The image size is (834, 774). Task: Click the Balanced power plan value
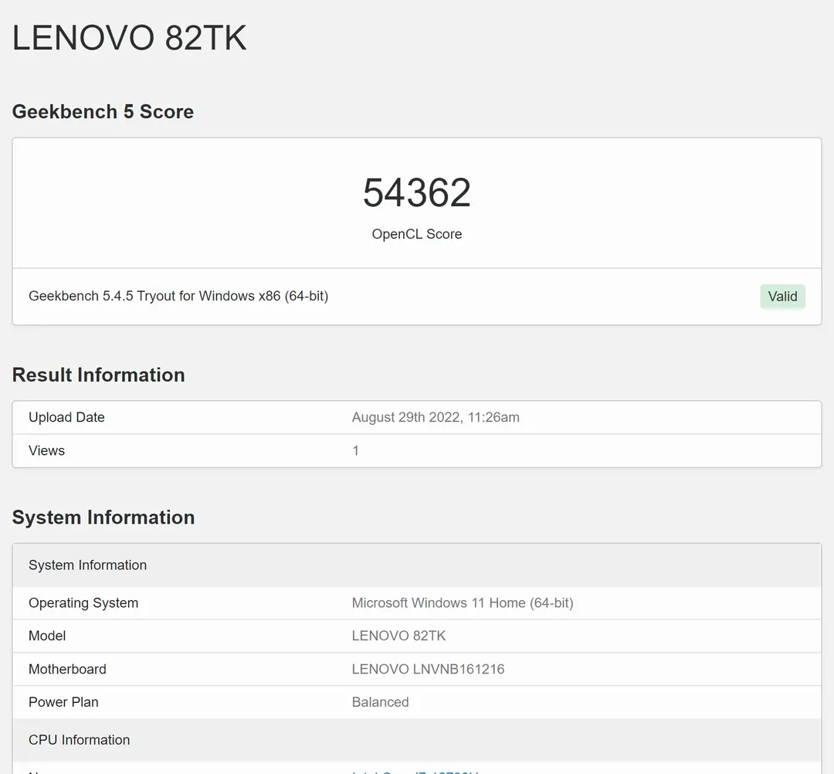point(380,702)
